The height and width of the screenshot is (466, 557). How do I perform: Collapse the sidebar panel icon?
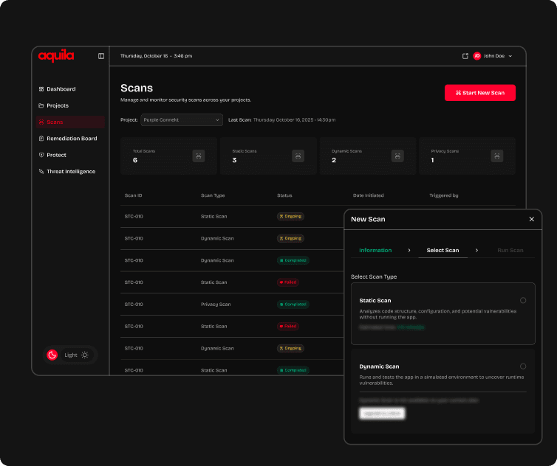pyautogui.click(x=101, y=56)
